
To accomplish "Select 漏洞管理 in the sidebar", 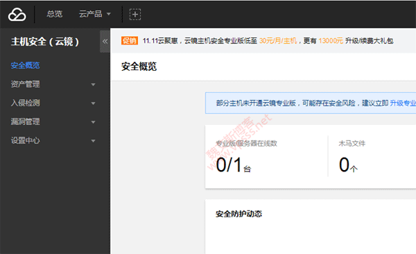I will pyautogui.click(x=25, y=121).
